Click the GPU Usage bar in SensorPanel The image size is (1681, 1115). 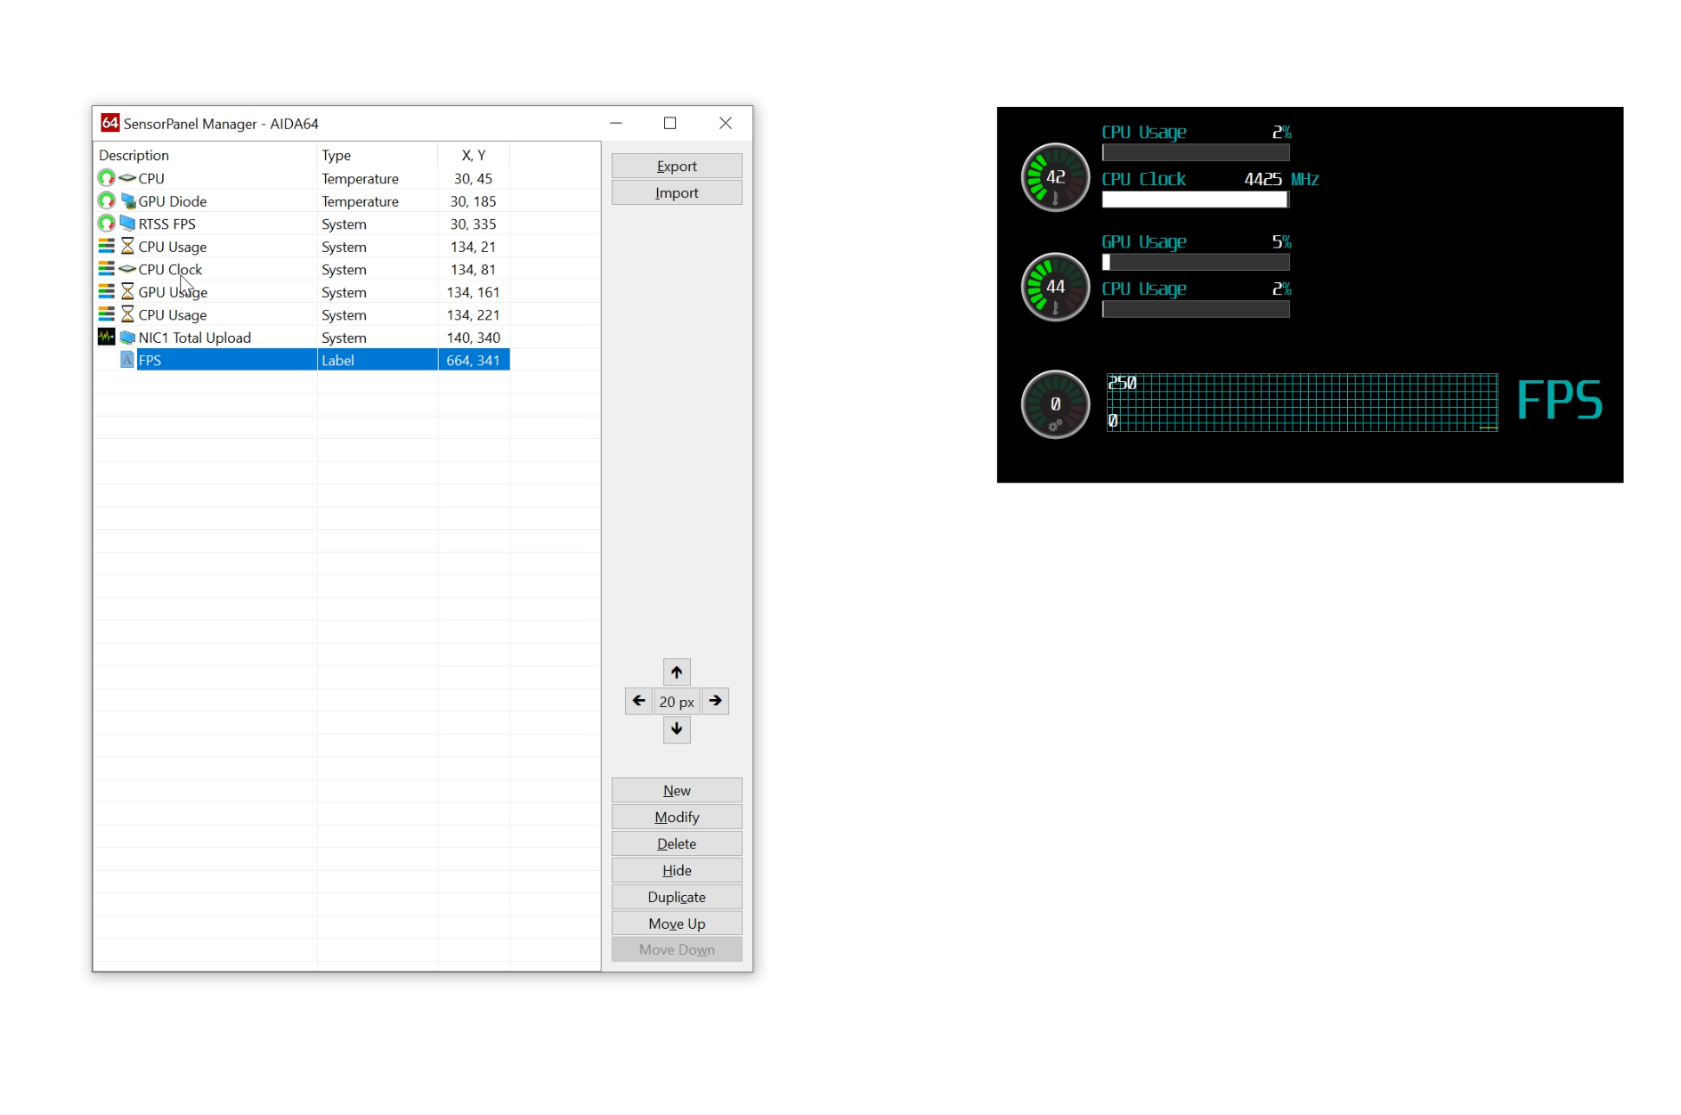[x=1196, y=262]
